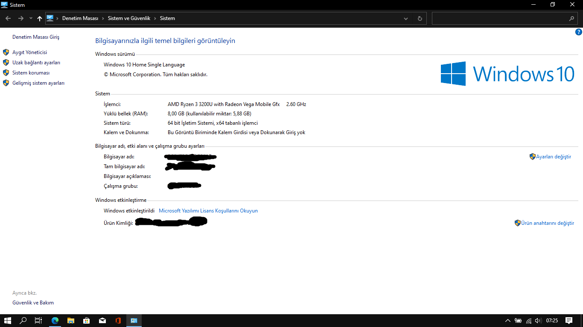Open the Action Center notifications icon
This screenshot has width=583, height=327.
(x=569, y=321)
